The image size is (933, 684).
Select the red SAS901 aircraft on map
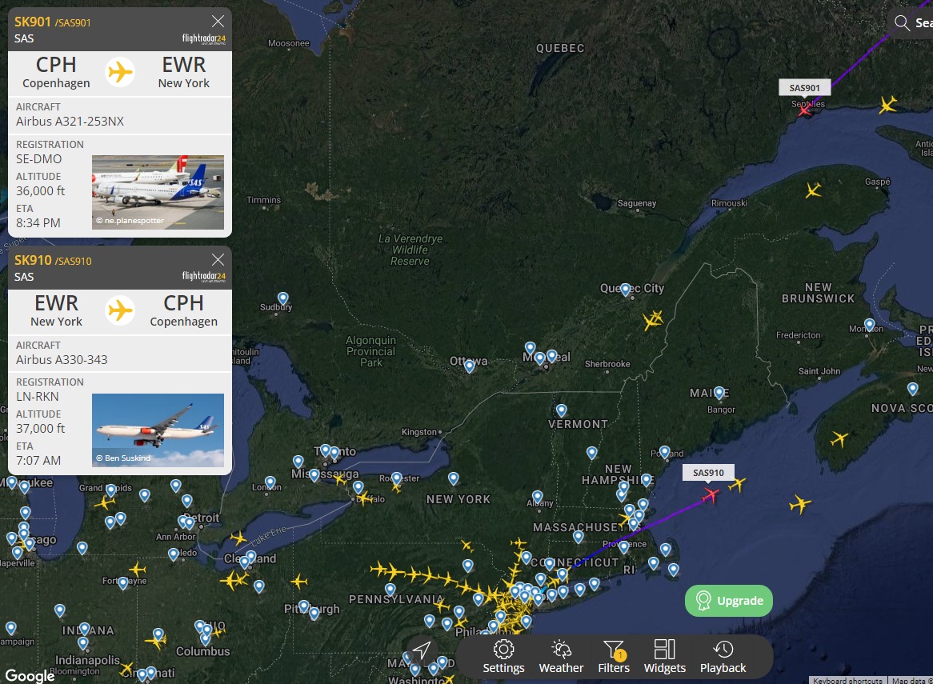point(805,110)
